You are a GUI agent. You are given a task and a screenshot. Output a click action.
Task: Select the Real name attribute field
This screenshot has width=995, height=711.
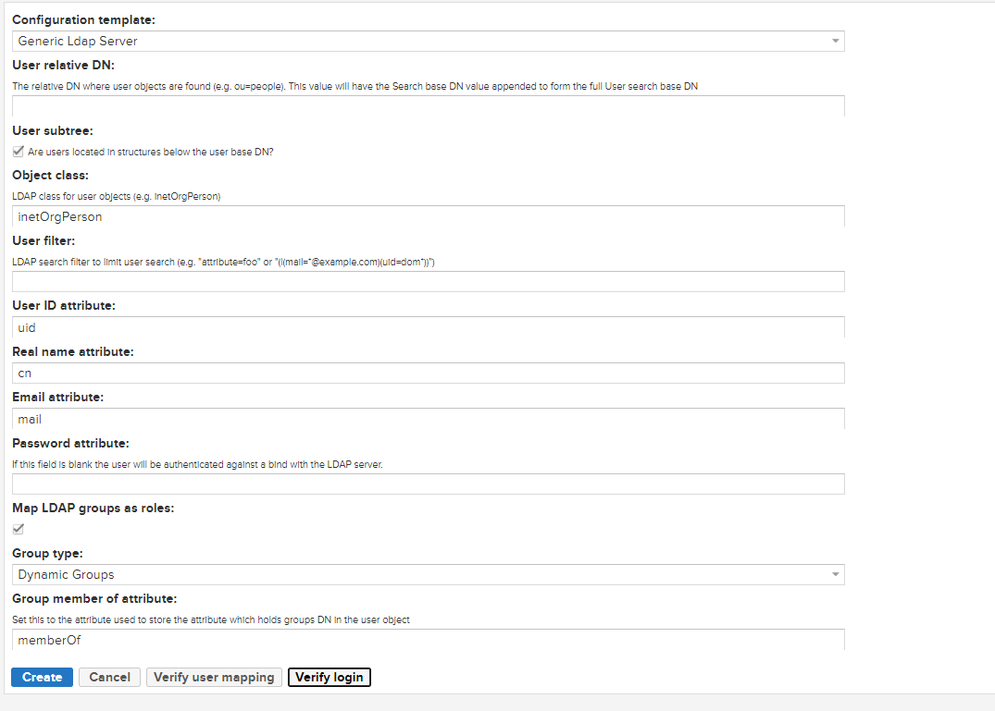click(x=428, y=373)
